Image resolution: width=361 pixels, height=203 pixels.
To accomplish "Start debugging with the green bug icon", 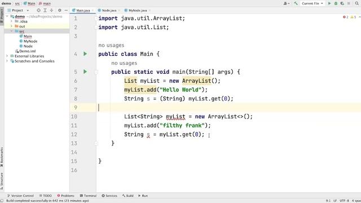I will tap(336, 3).
